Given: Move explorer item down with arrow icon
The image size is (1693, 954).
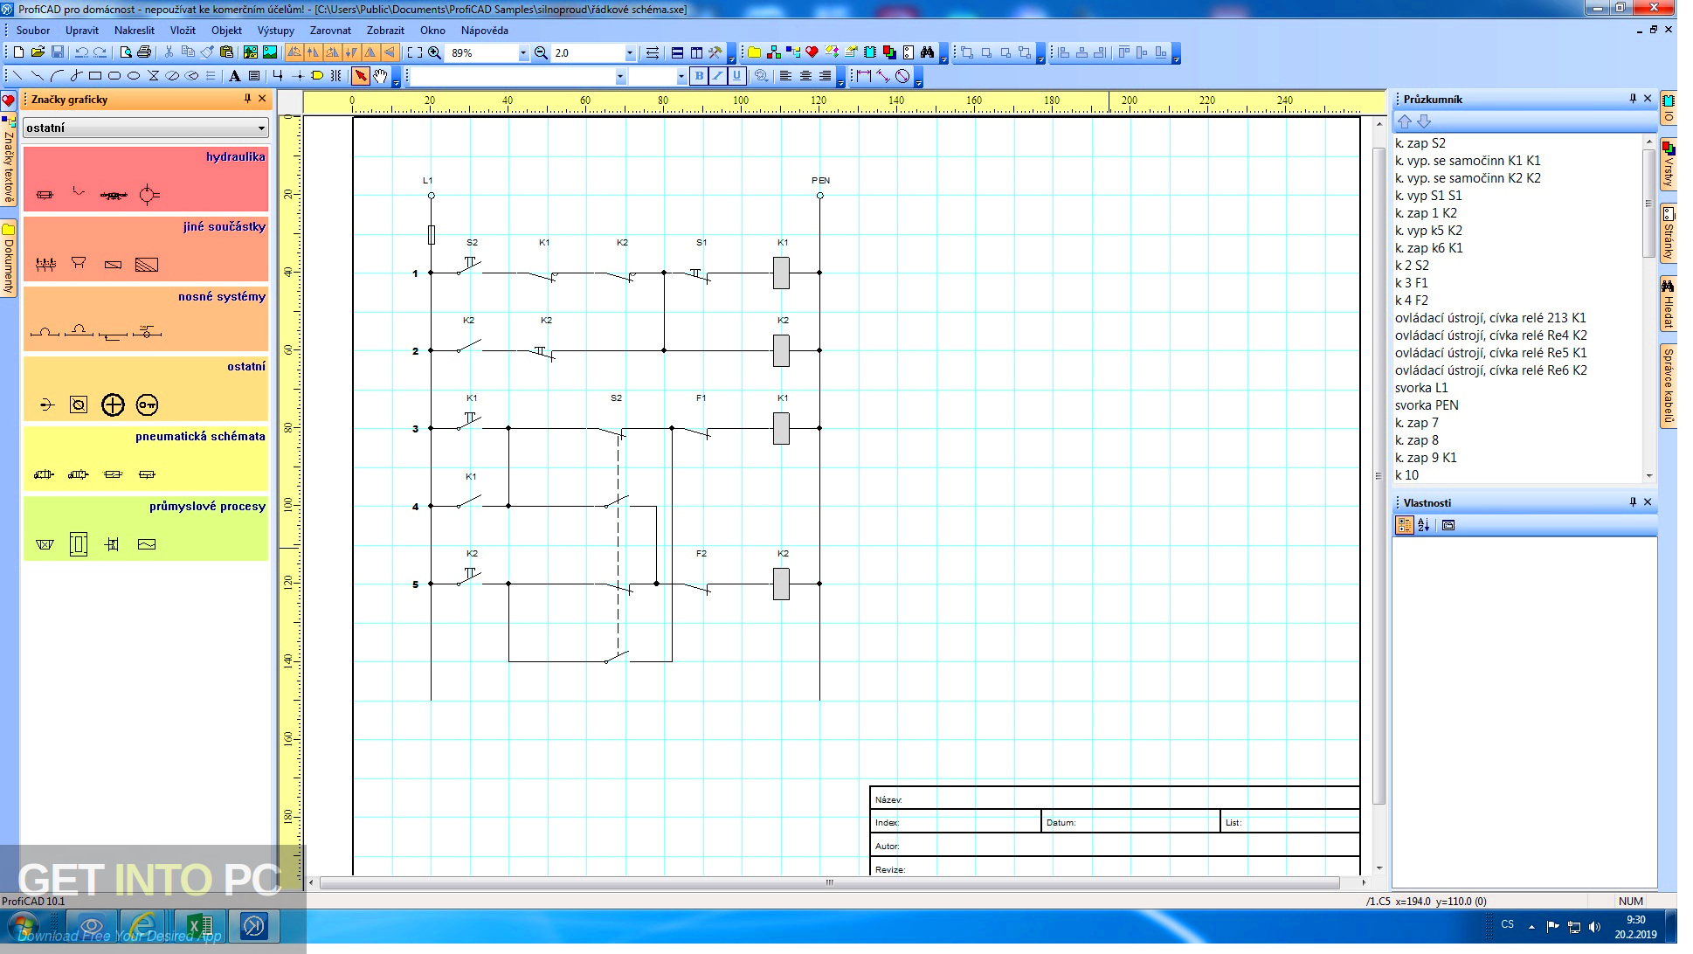Looking at the screenshot, I should coord(1424,121).
